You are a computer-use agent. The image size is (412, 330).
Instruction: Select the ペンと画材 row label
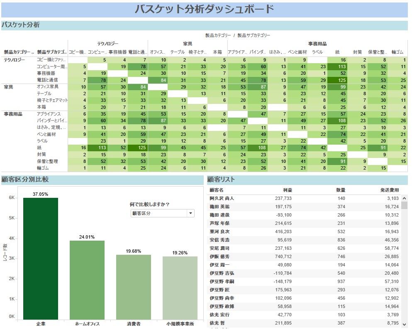coord(46,134)
